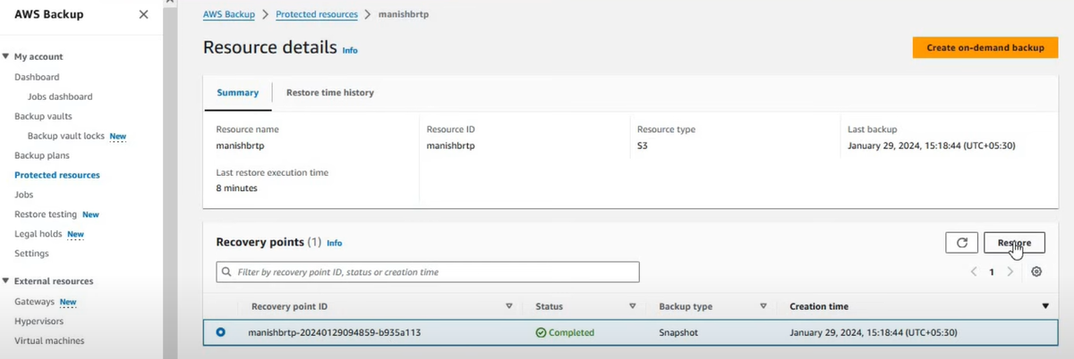Click page number 1 in pagination

pyautogui.click(x=992, y=271)
